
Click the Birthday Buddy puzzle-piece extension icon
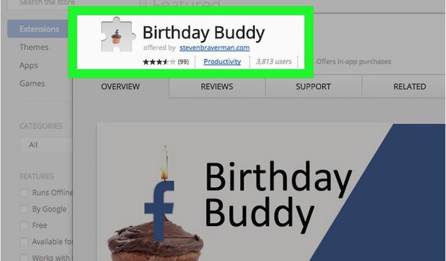(118, 35)
